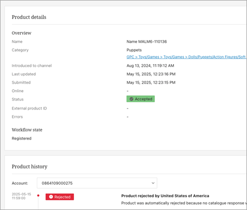This screenshot has width=247, height=210.
Task: Click the Puppets category value
Action: click(x=134, y=50)
